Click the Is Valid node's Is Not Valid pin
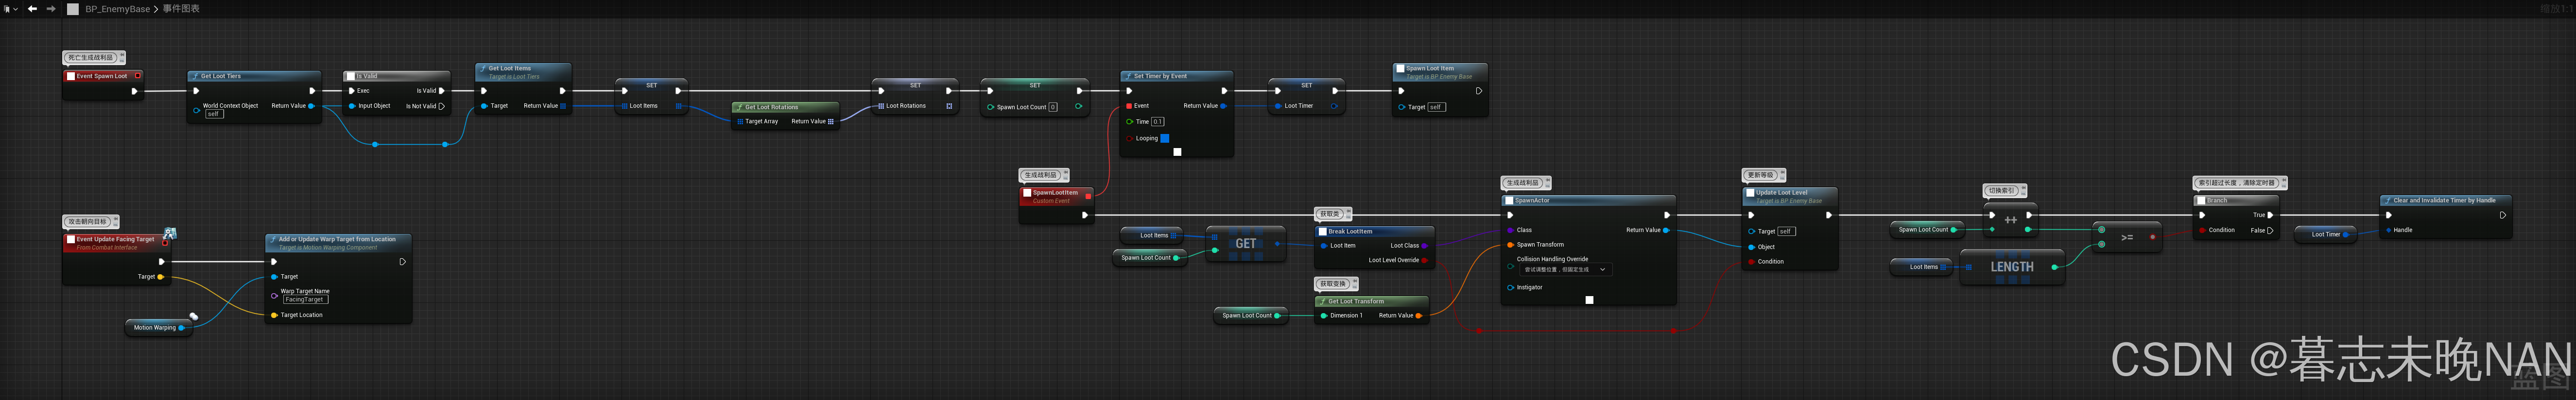This screenshot has width=2576, height=400. (x=441, y=106)
